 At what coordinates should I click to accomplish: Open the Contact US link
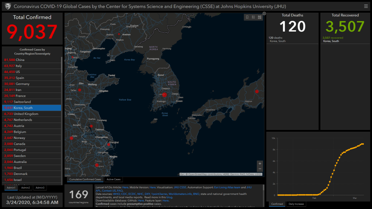pos(109,191)
